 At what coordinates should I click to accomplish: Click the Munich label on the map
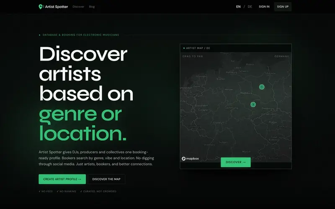[246, 152]
